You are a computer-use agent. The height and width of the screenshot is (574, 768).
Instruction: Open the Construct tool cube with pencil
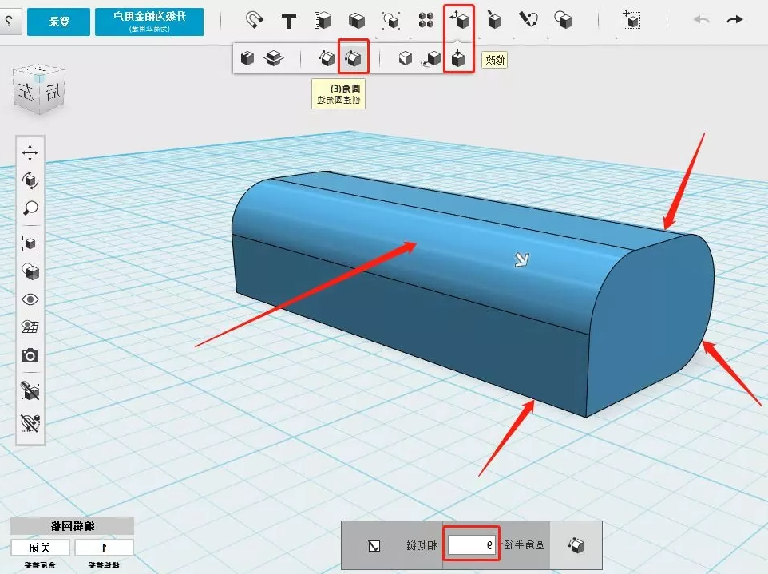494,20
